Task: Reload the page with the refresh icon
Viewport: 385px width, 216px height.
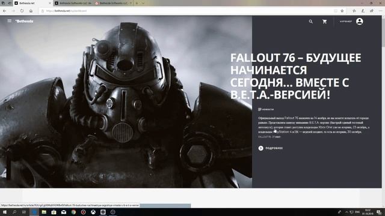Action: coord(22,11)
